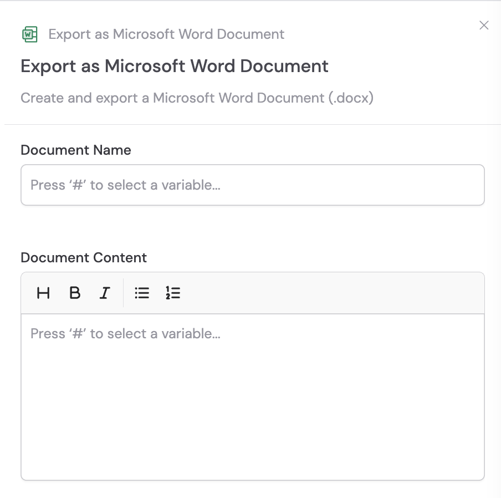This screenshot has width=501, height=498.
Task: Dismiss the Export as Microsoft Word dialog
Action: click(484, 25)
